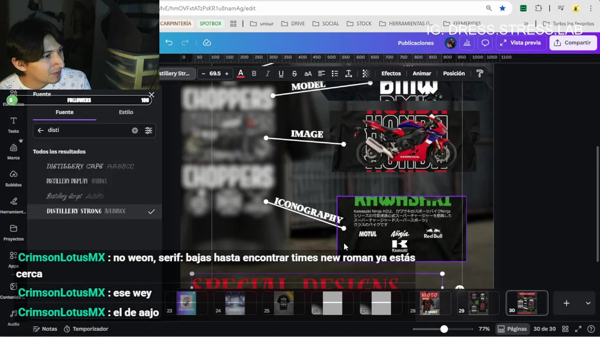Image resolution: width=600 pixels, height=337 pixels.
Task: Open the font family dropdown
Action: [x=176, y=73]
